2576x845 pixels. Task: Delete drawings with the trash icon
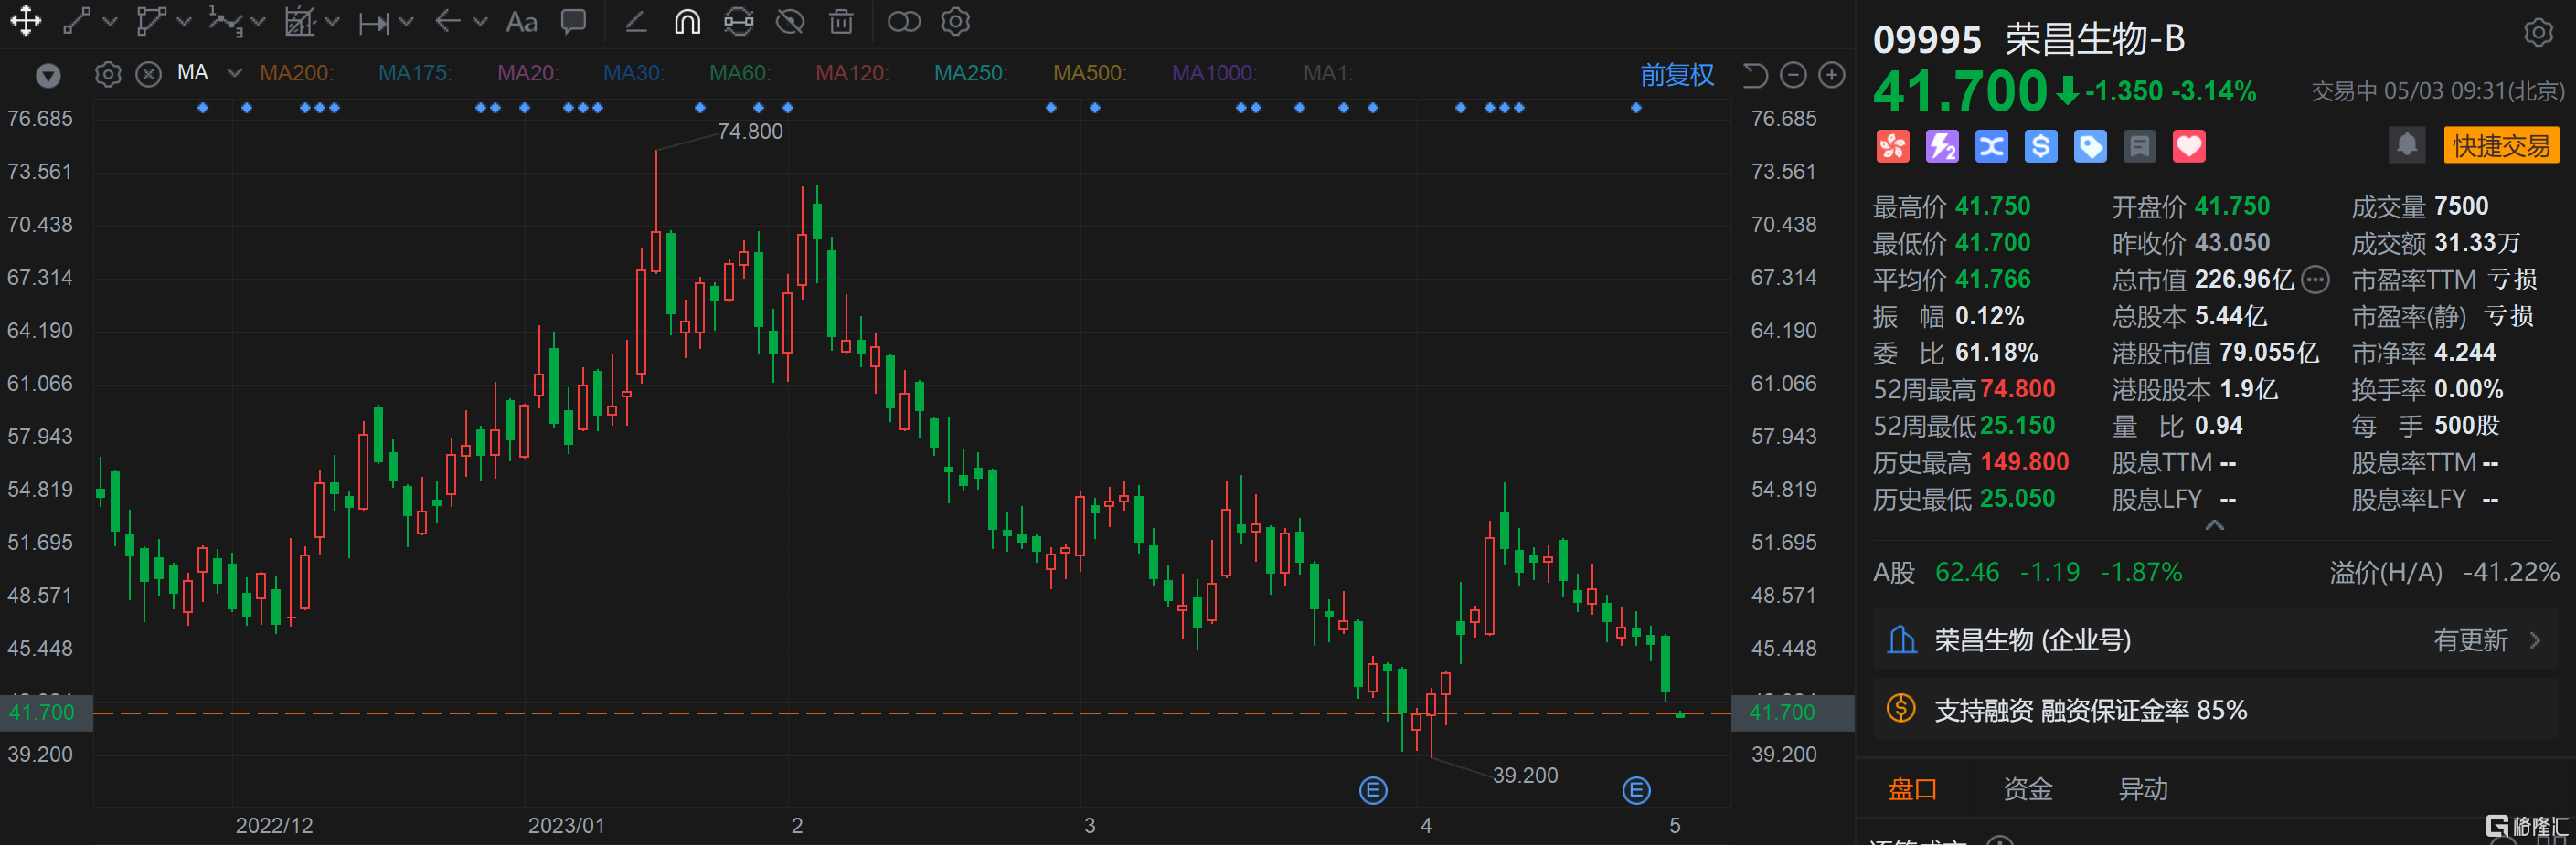tap(842, 21)
